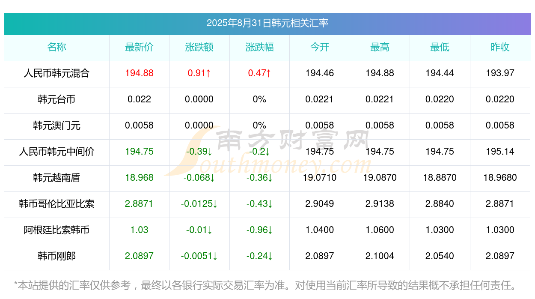535x299 pixels.
Task: Select change percent -0.2↓
Action: (259, 152)
